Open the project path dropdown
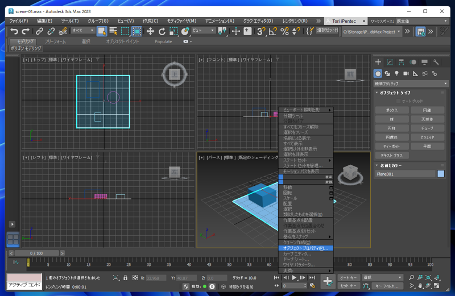 pos(372,32)
